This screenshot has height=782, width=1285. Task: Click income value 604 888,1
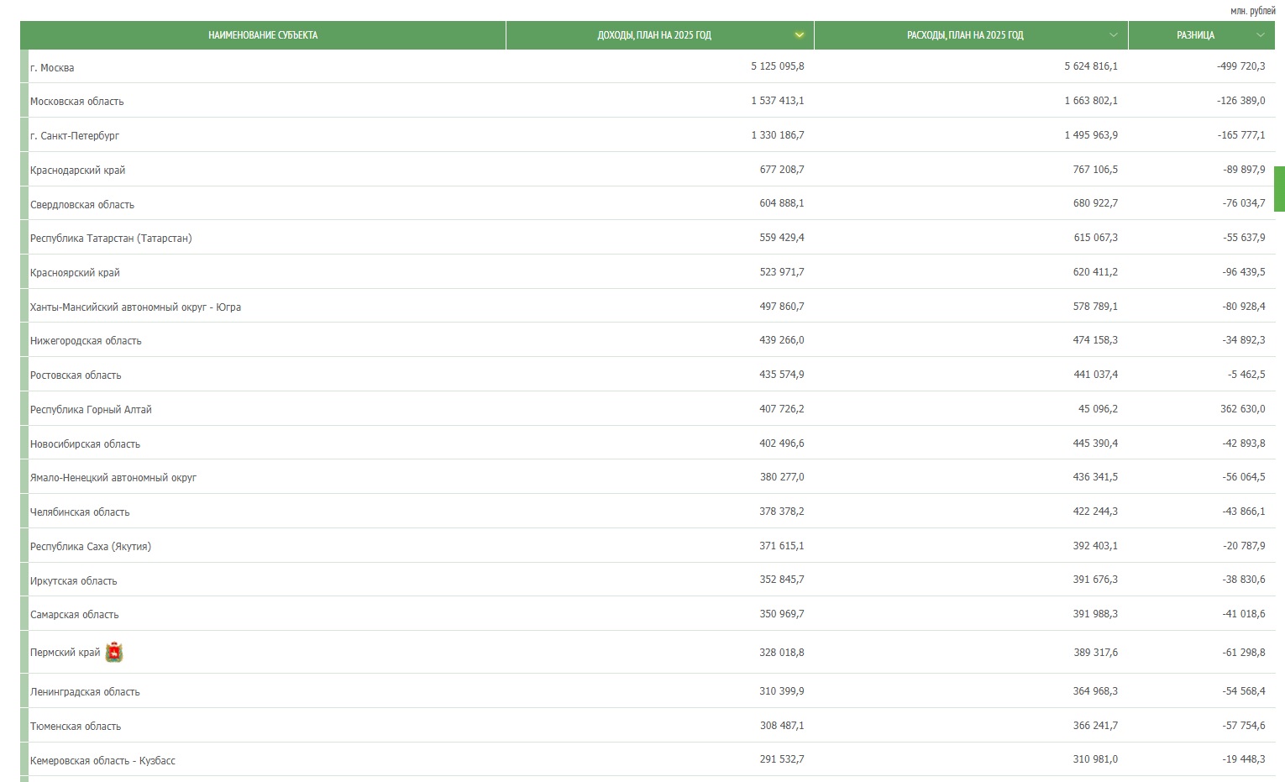click(x=781, y=203)
